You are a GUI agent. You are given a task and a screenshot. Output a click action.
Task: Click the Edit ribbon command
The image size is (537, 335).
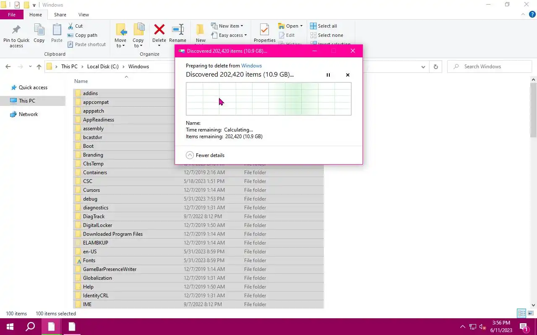point(286,35)
